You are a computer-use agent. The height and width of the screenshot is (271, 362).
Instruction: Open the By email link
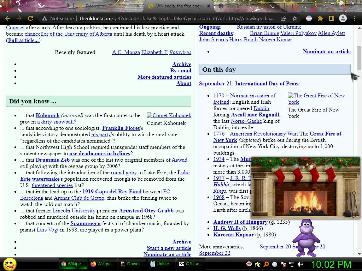(x=181, y=71)
